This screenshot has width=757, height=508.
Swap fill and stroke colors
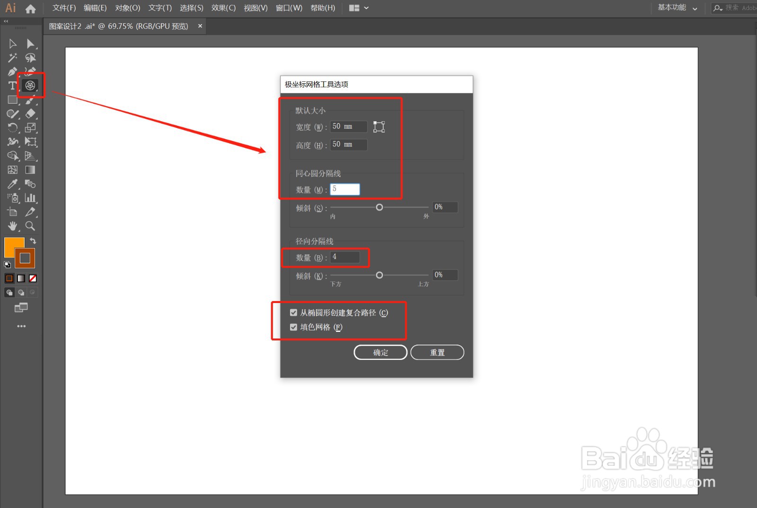coord(33,241)
